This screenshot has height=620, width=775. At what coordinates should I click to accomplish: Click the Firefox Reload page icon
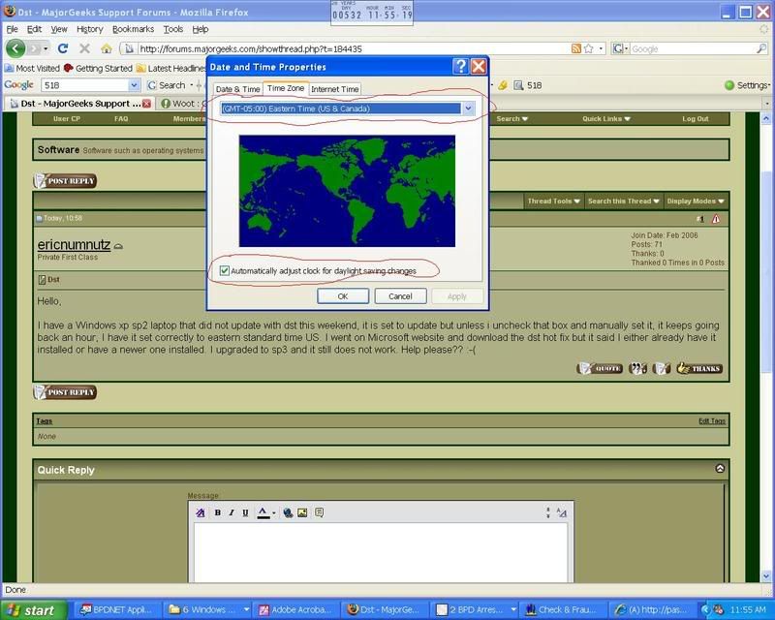(63, 48)
